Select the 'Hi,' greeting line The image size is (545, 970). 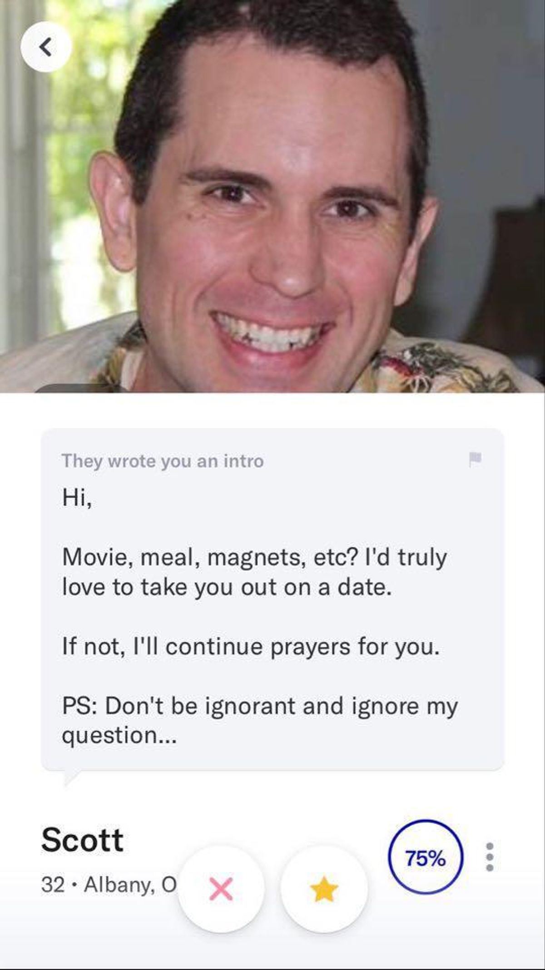coord(77,498)
